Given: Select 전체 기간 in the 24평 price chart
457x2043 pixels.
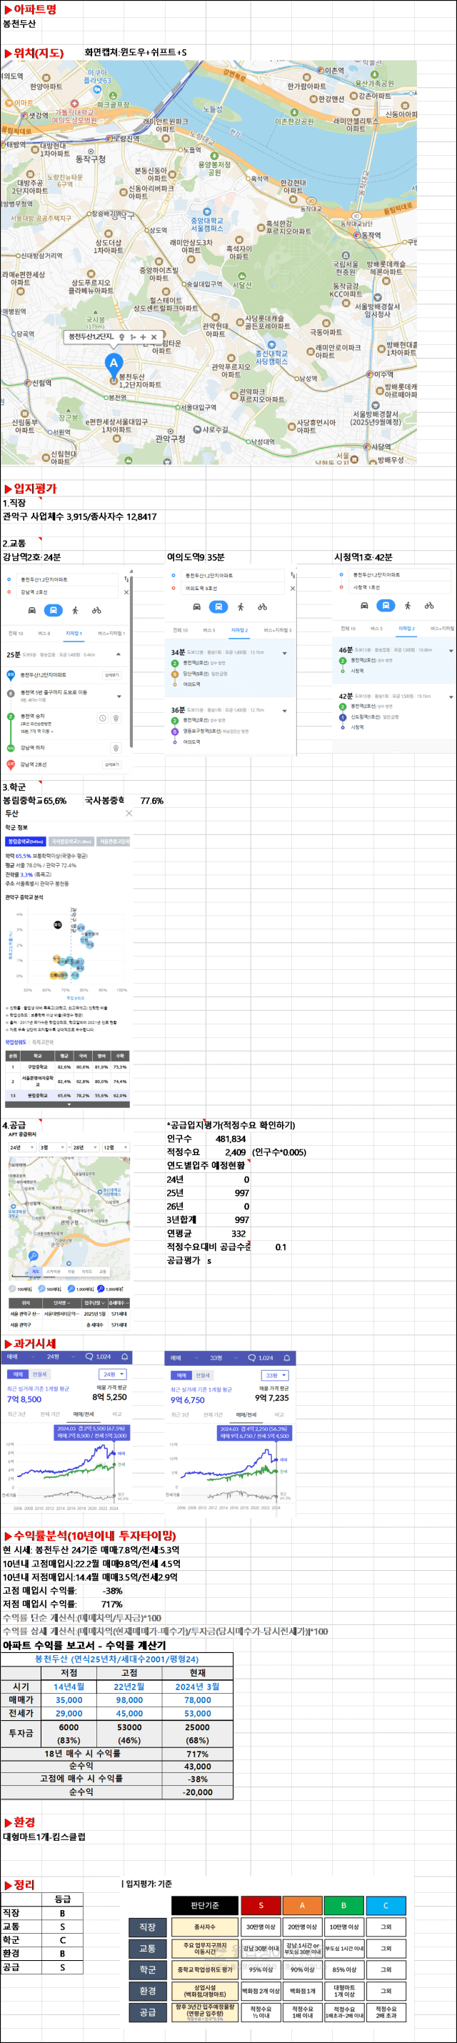Looking at the screenshot, I should pos(50,1414).
